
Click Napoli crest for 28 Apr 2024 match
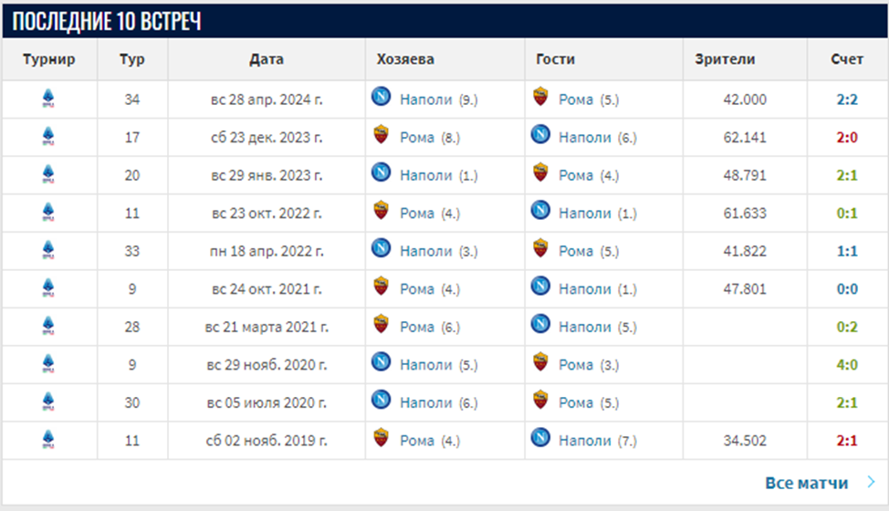382,99
